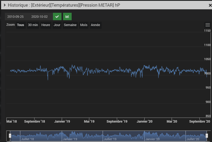Click navigator at Juillet '19 marker
This screenshot has height=142, width=212.
coord(110,139)
